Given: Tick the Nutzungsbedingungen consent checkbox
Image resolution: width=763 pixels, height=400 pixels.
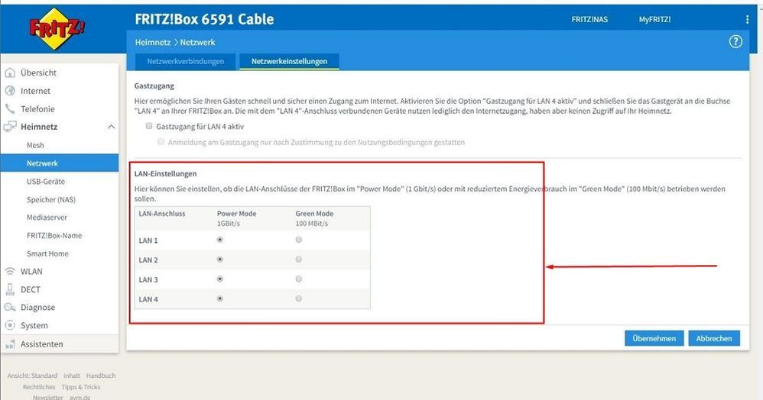Looking at the screenshot, I should click(161, 141).
